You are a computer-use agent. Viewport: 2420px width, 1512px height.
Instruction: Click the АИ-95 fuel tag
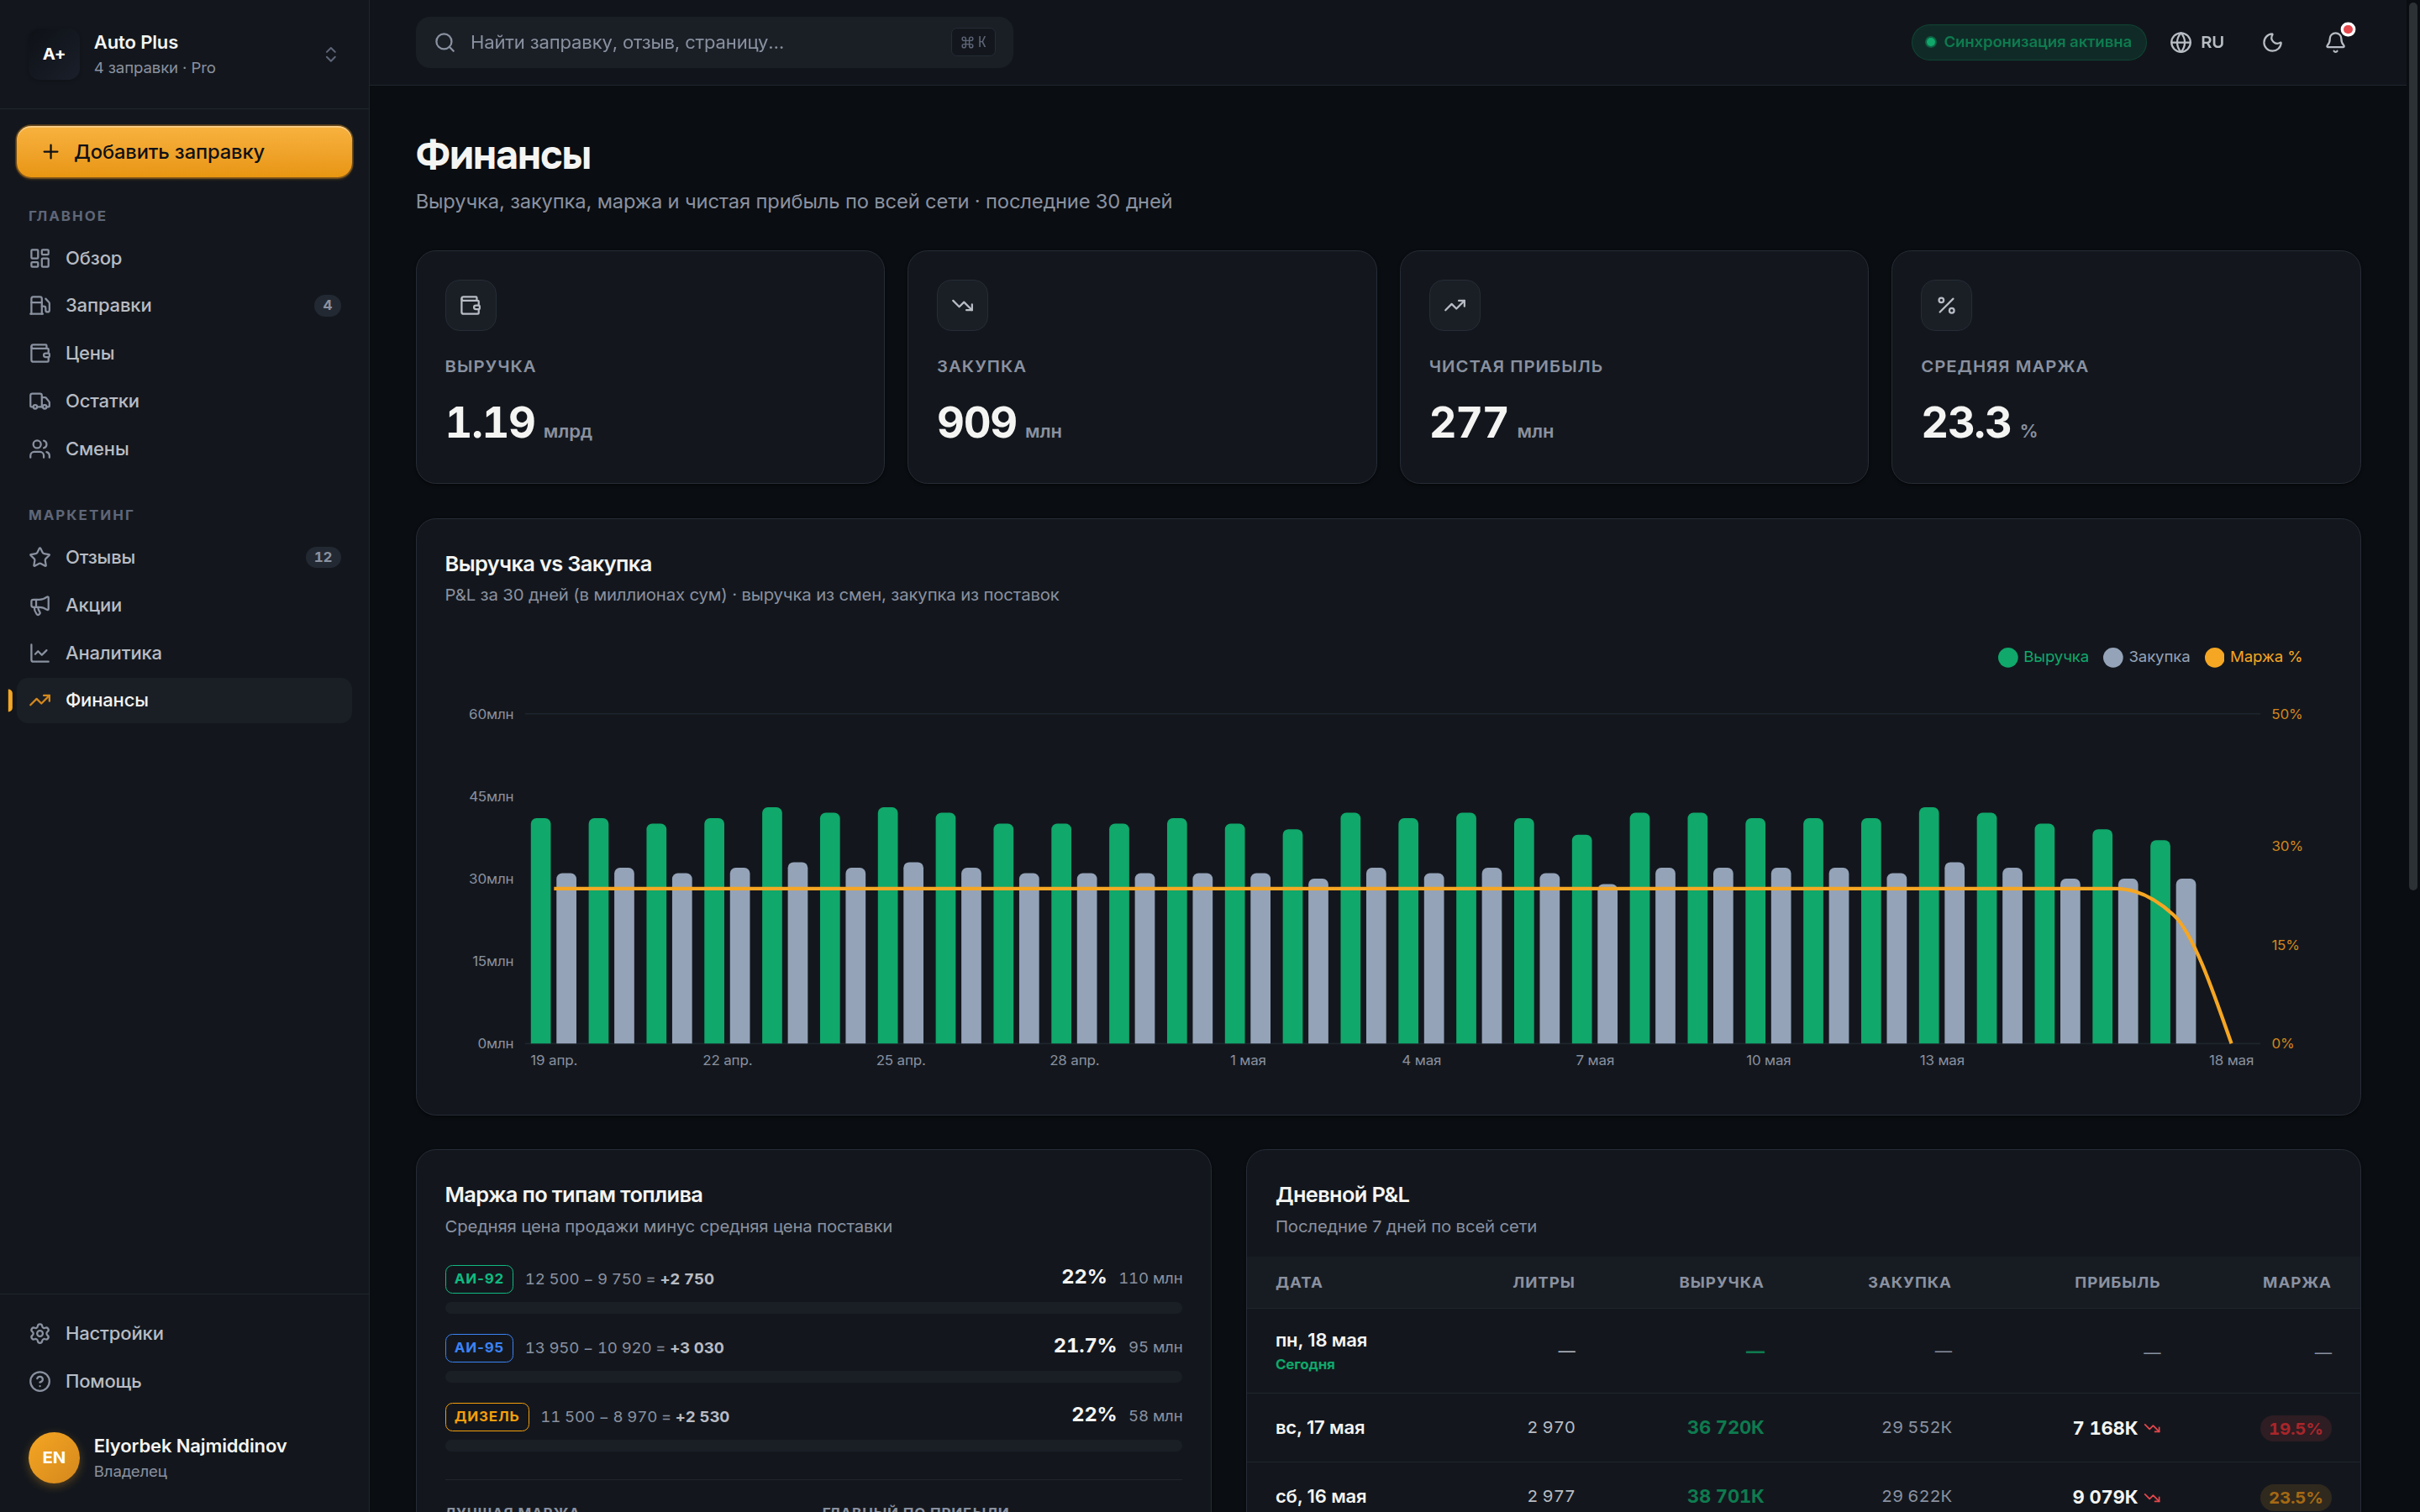coord(479,1348)
